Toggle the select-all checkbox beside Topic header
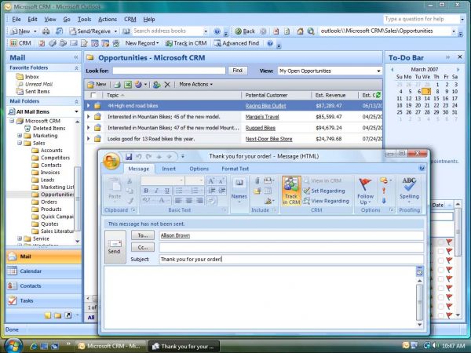 (x=95, y=95)
